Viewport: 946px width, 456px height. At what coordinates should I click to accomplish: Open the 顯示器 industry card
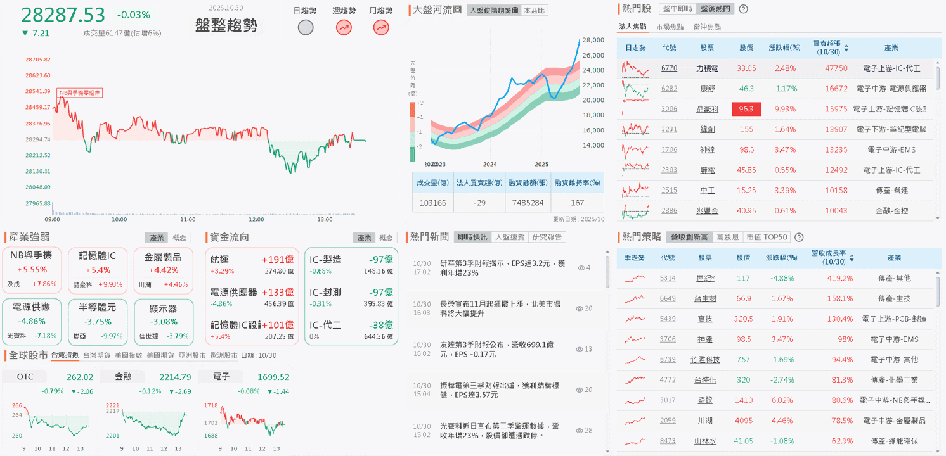163,322
